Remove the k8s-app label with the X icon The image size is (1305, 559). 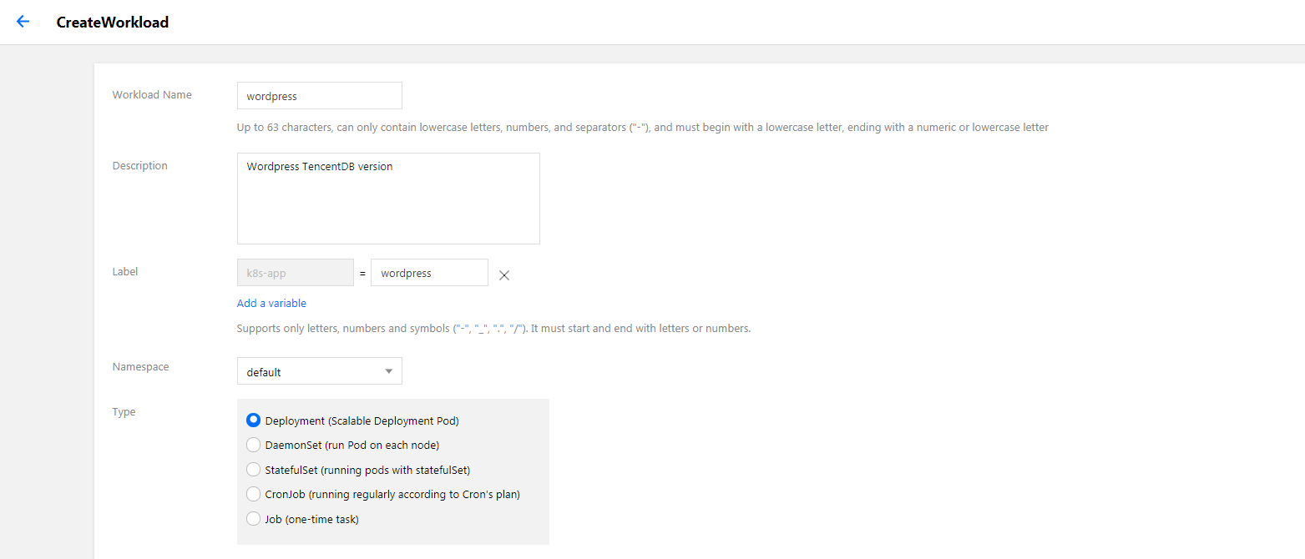504,275
